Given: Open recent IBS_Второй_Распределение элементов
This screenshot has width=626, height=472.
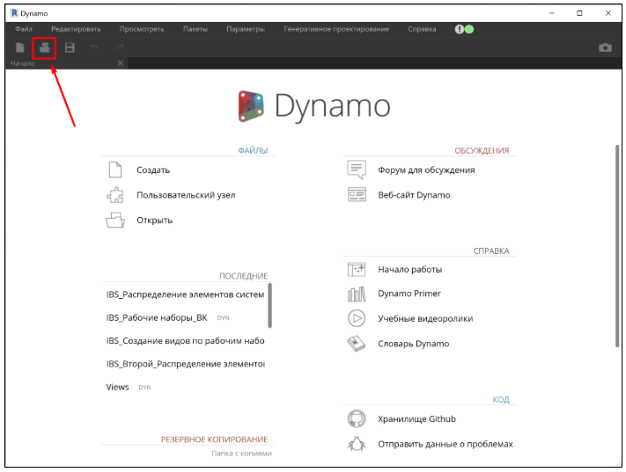Looking at the screenshot, I should point(185,364).
